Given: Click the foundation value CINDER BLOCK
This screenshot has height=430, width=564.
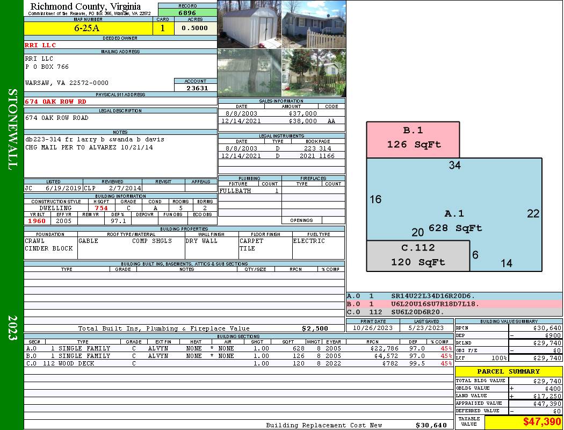Looking at the screenshot, I should coord(48,248).
